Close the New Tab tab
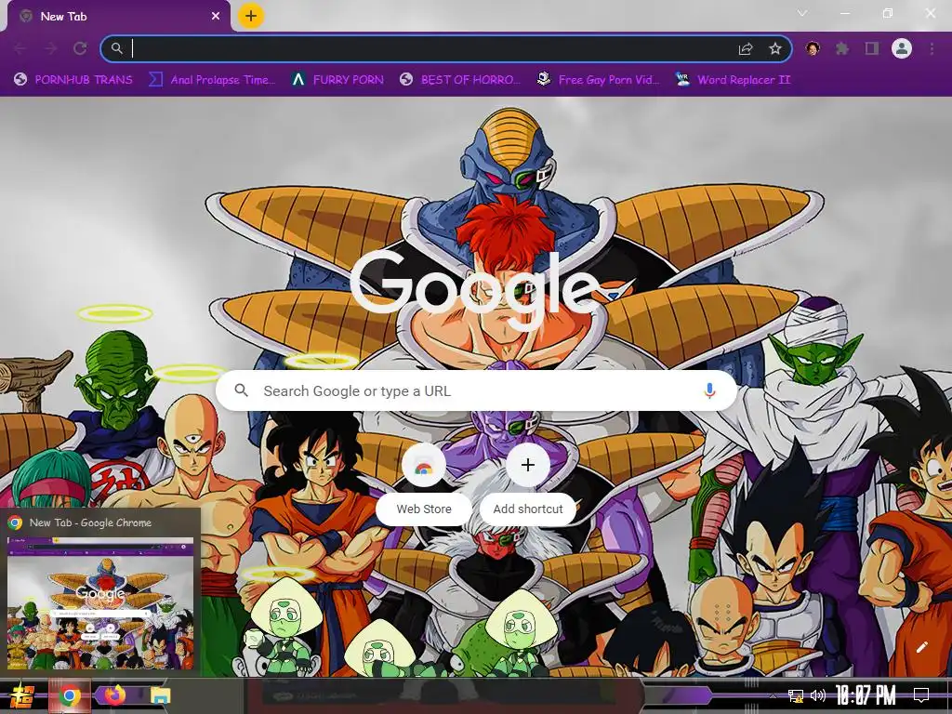Image resolution: width=952 pixels, height=714 pixels. [216, 17]
